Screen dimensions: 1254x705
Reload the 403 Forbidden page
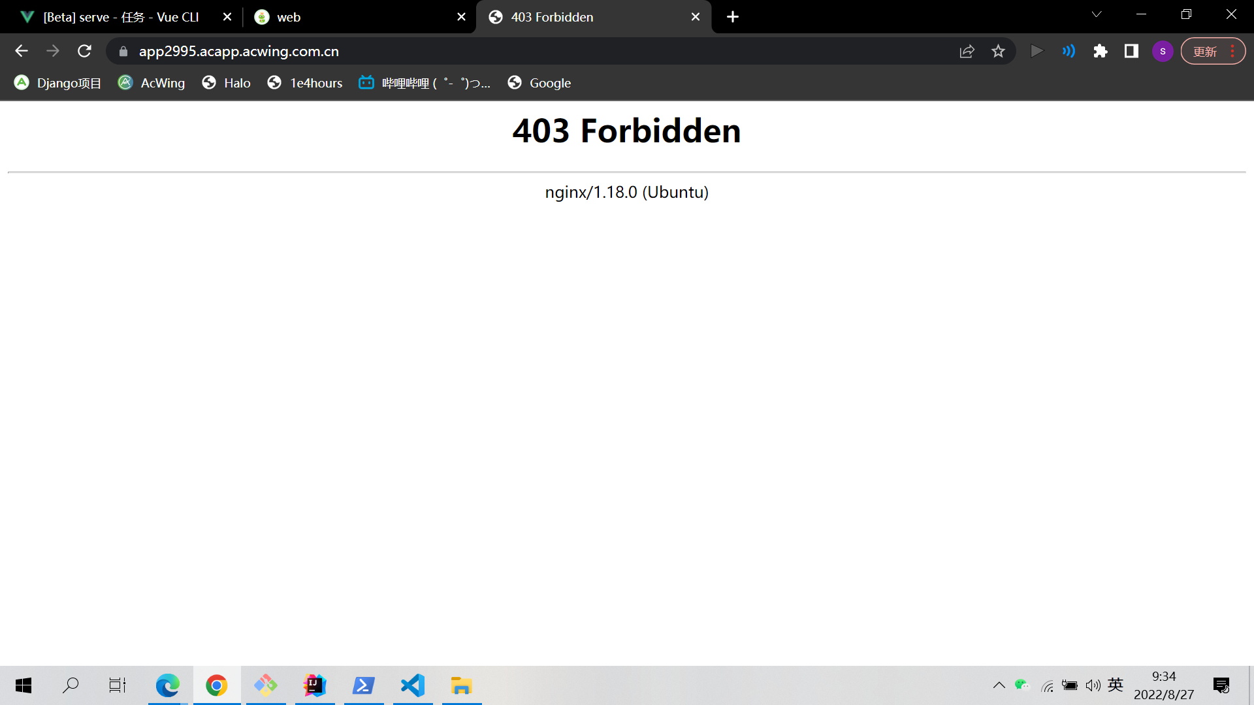click(x=84, y=51)
